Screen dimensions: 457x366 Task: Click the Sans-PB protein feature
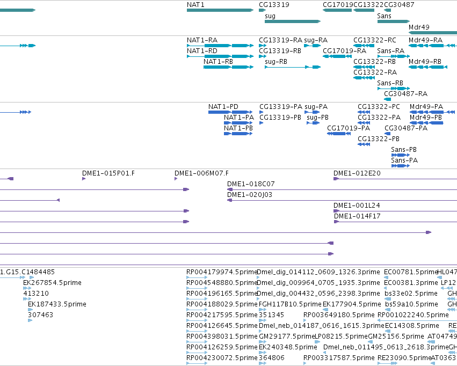[401, 155]
